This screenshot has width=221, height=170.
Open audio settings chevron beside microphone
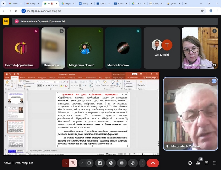[66, 163]
